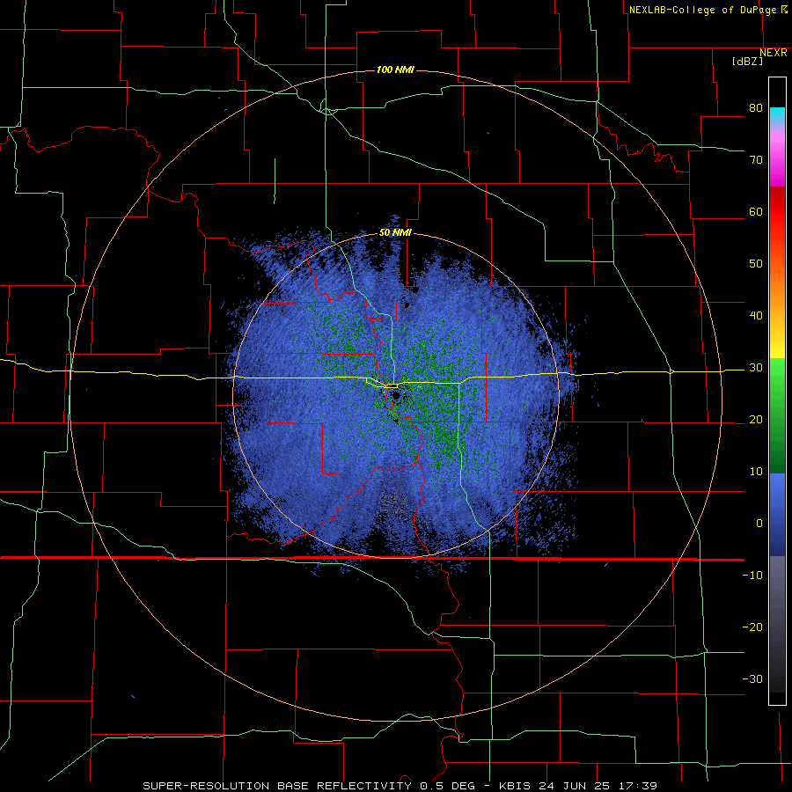Click the 50 dBZ scale value
792x792 pixels.
[756, 263]
